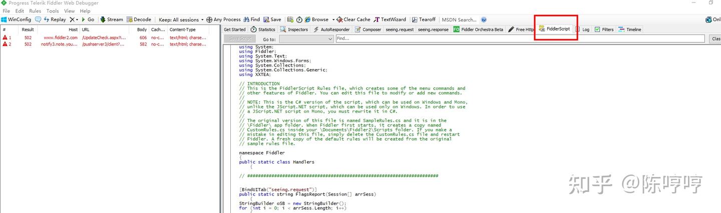
Task: Click the Go resume button
Action: tap(88, 19)
